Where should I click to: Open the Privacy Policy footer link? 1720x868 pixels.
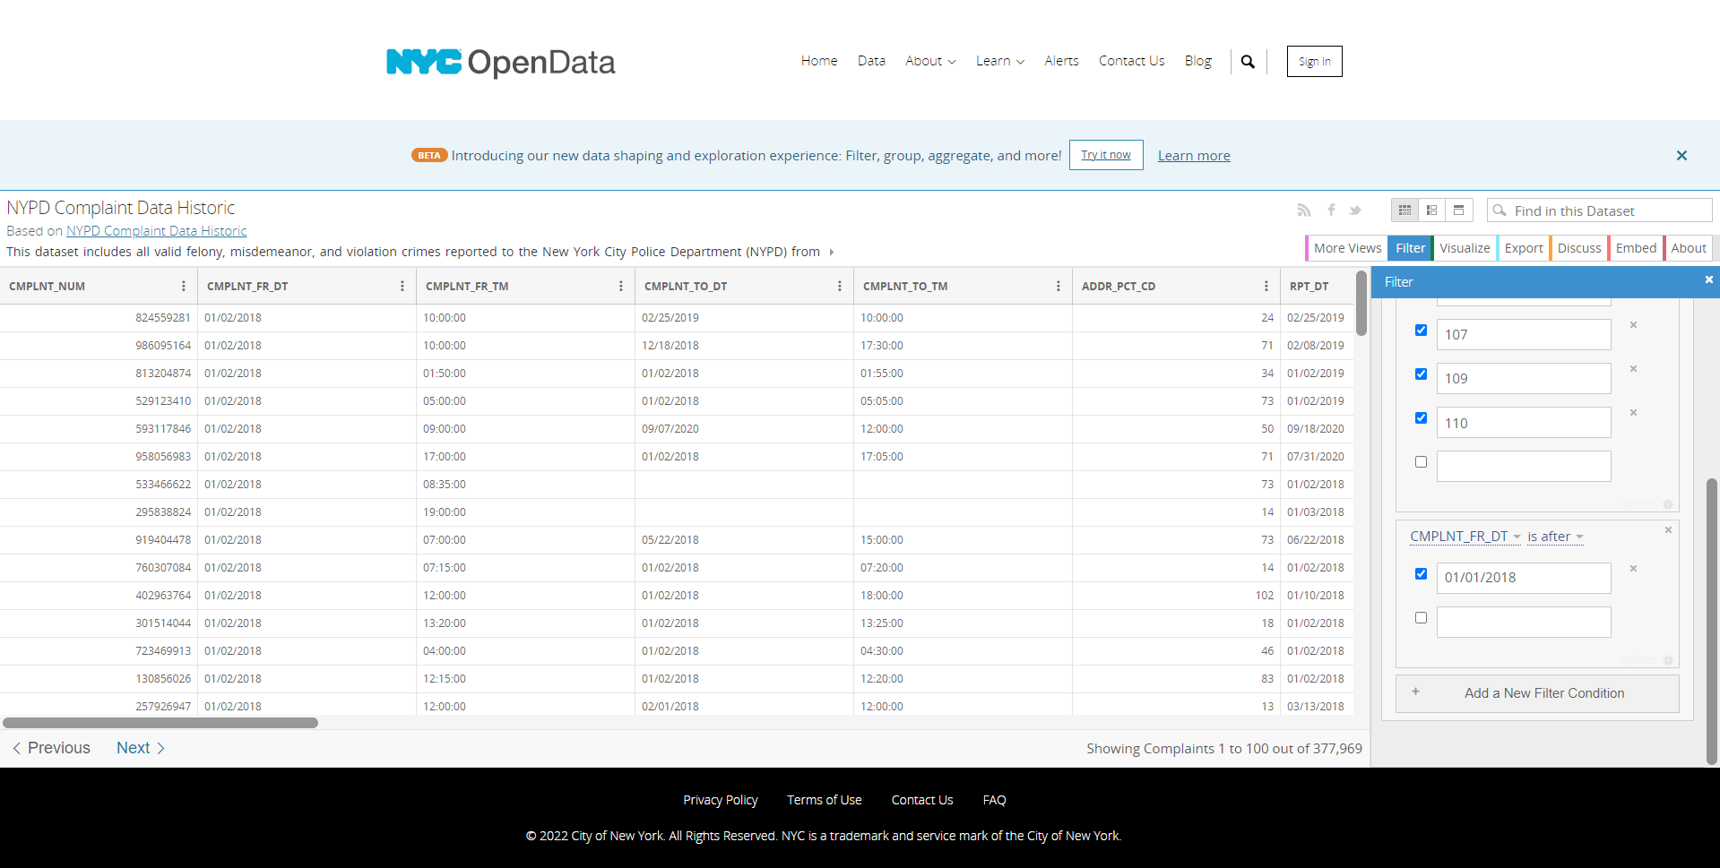pos(720,800)
